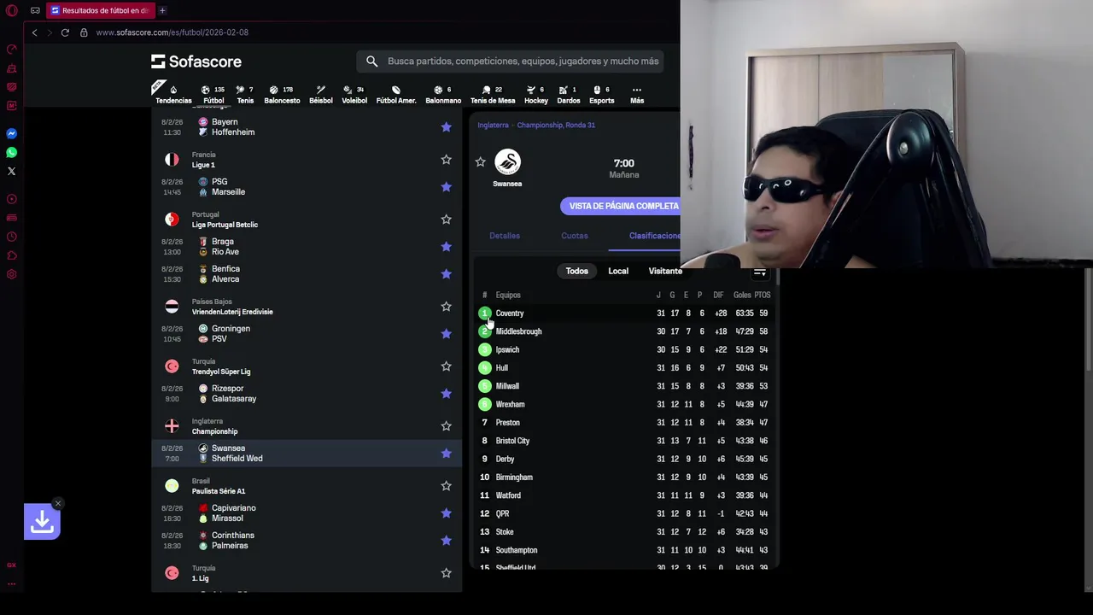Close the download popup with X
Viewport: 1093px width, 615px height.
click(x=57, y=503)
